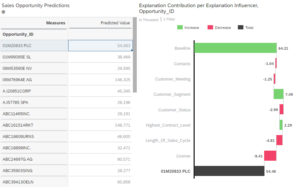
Task: Click the icon below Sales Opportunity Predictions title
Action: (x=3, y=12)
